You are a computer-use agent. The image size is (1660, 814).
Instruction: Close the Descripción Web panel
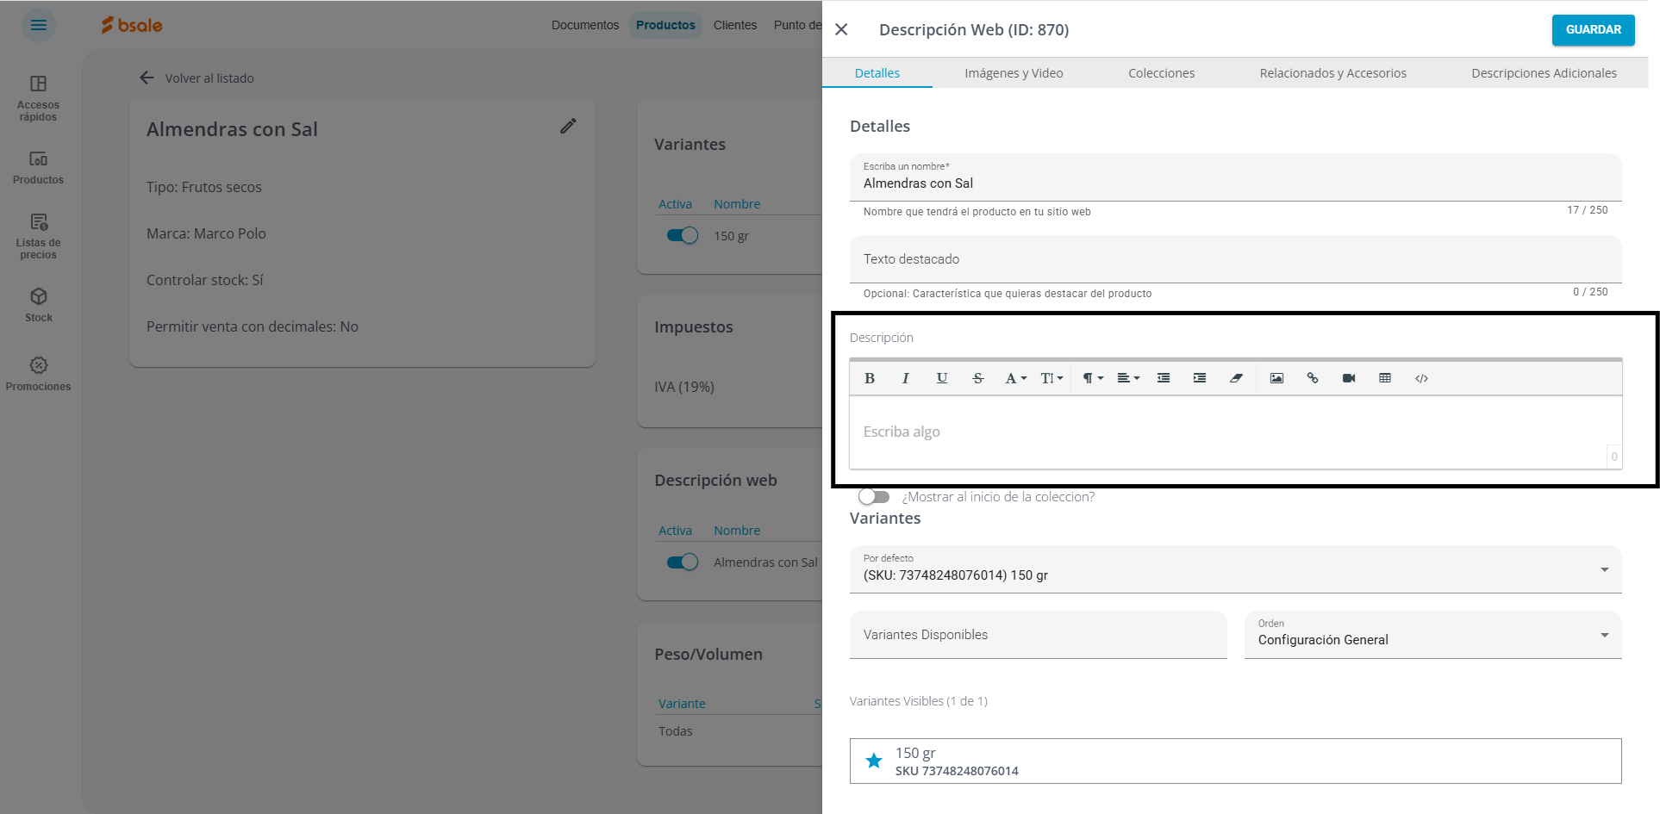841,29
